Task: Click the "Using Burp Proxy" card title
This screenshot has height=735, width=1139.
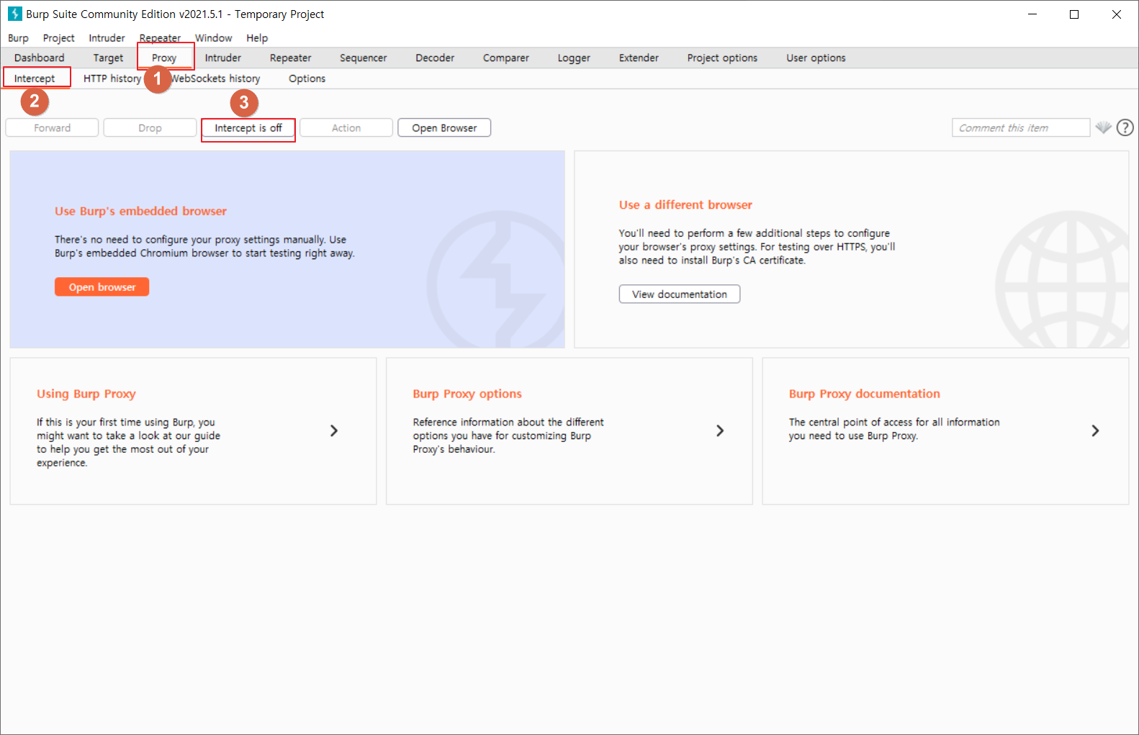Action: (86, 394)
